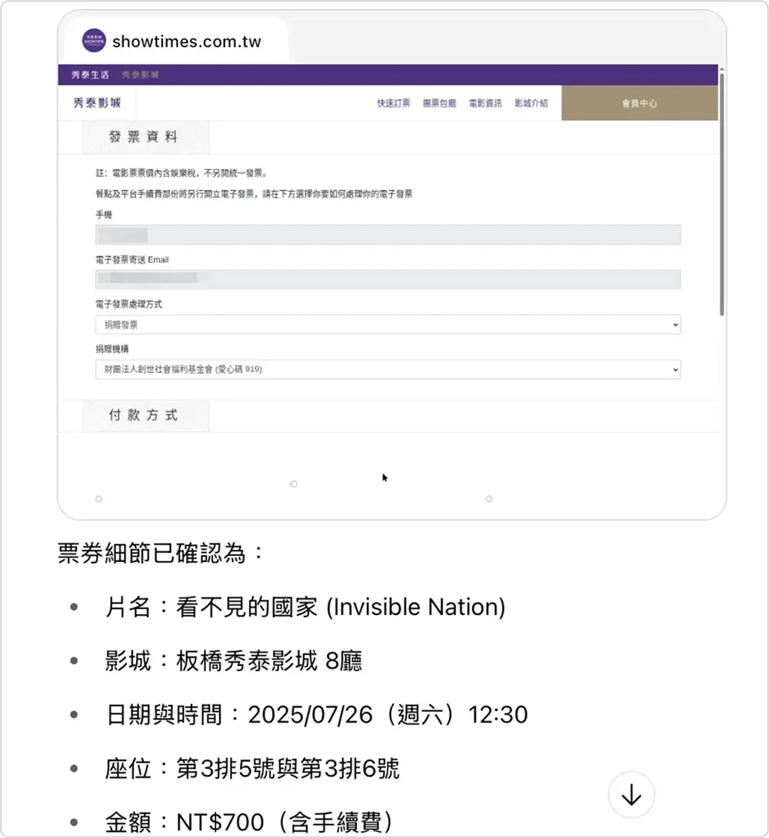This screenshot has height=838, width=769.
Task: Click the 金額 NT$700 line
Action: click(249, 822)
